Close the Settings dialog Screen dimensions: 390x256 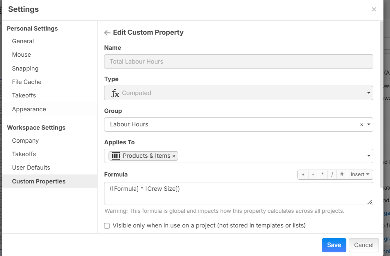pyautogui.click(x=374, y=9)
